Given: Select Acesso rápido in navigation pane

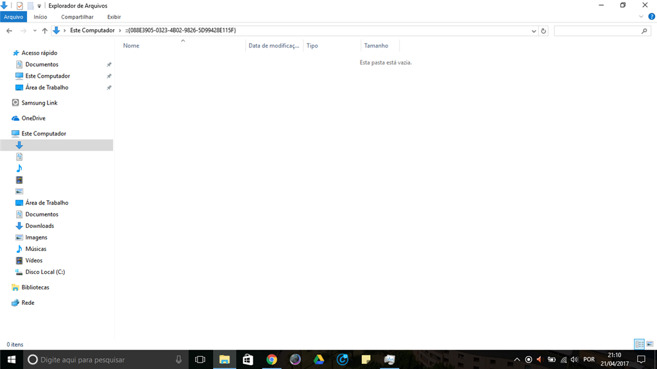Looking at the screenshot, I should point(39,53).
